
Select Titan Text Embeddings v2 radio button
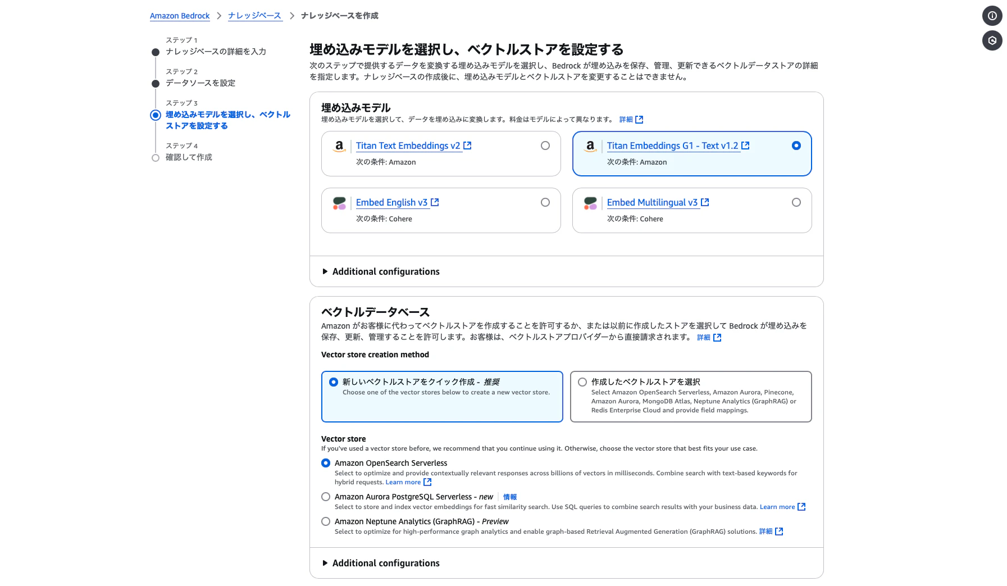[x=545, y=146]
